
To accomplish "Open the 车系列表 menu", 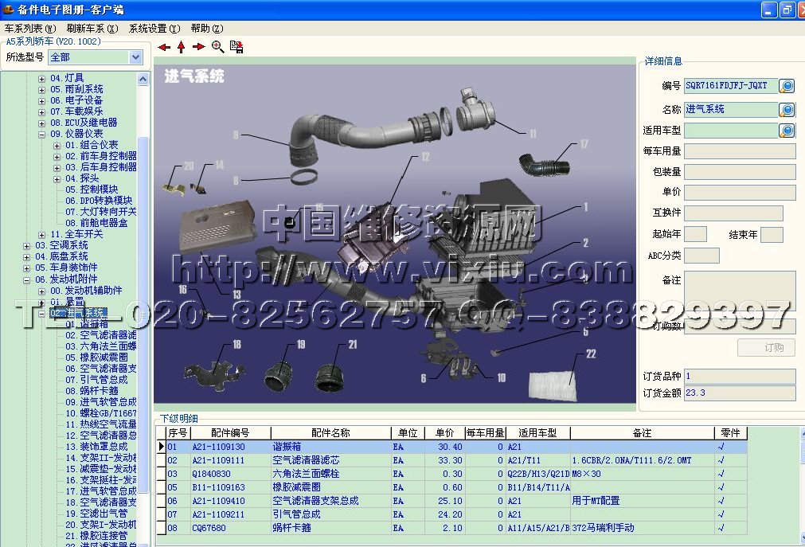I will point(30,28).
